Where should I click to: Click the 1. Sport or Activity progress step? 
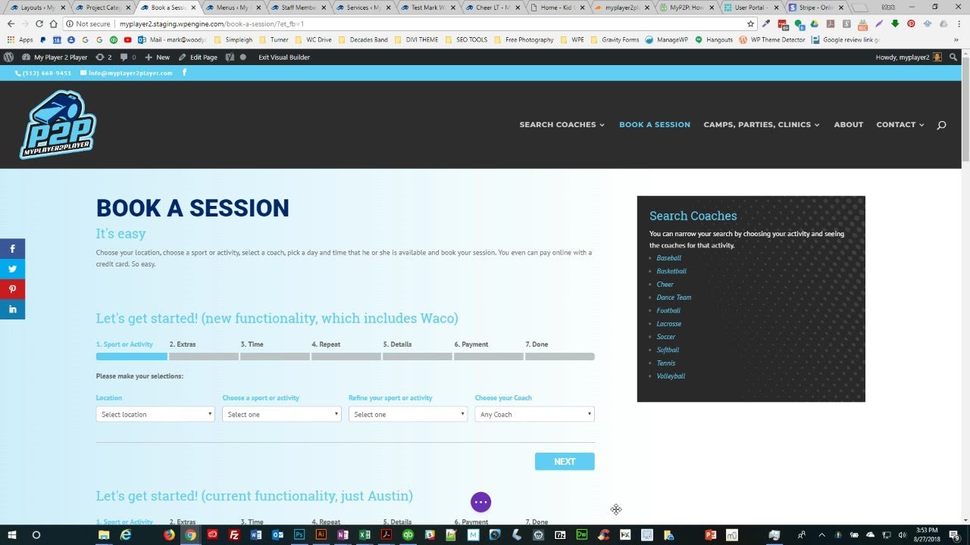[x=124, y=344]
